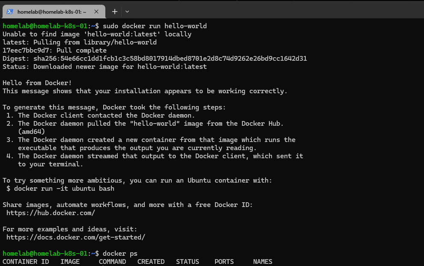
Task: Click the https://docs.docker.com/get-started/ URL
Action: tap(76, 237)
